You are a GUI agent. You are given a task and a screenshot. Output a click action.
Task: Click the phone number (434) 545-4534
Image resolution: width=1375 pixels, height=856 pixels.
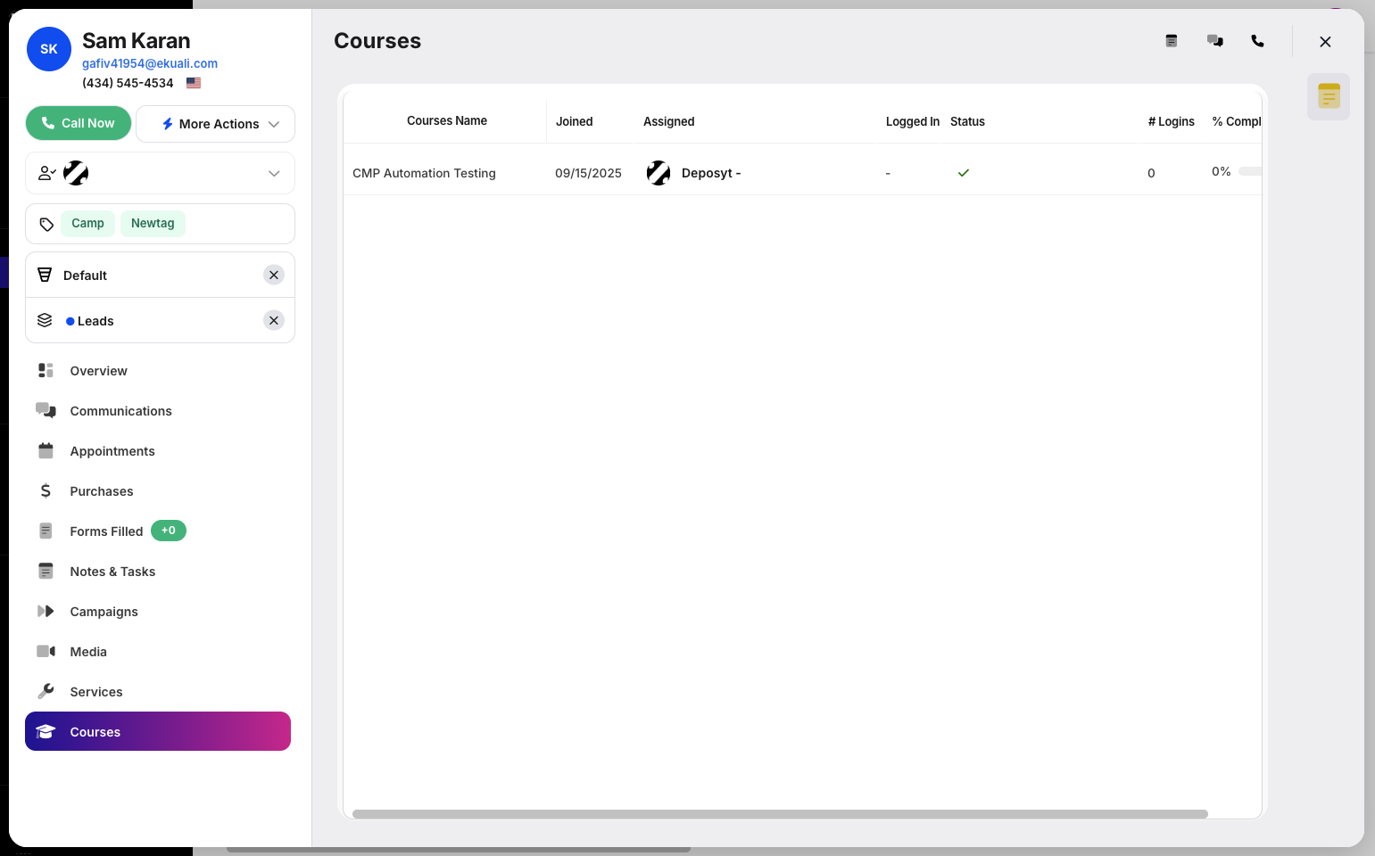[128, 83]
